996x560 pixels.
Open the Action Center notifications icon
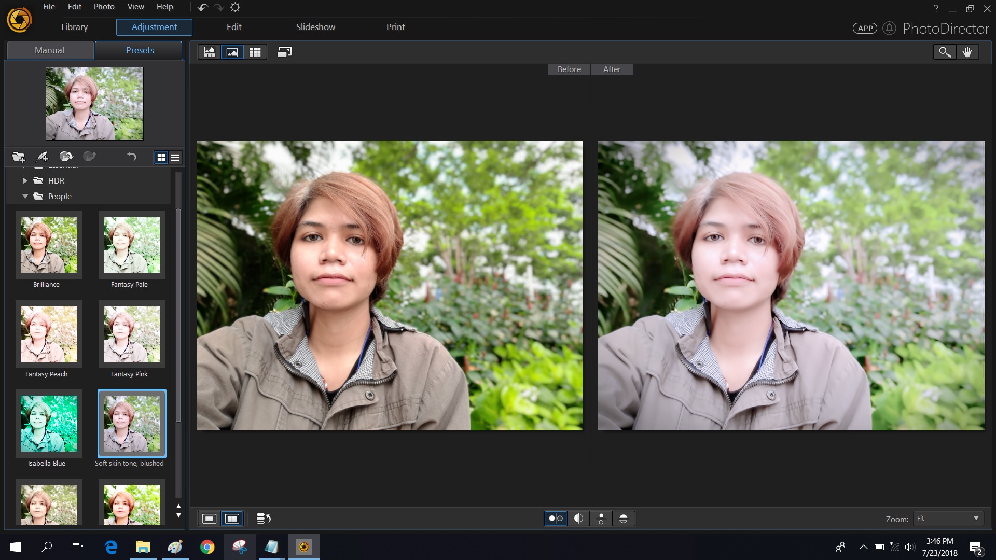pyautogui.click(x=976, y=548)
